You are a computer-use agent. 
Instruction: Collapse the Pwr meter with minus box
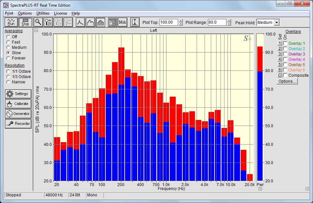(x=260, y=189)
